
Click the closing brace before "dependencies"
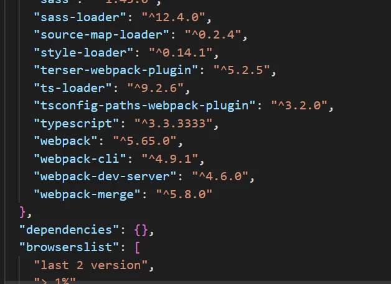(x=22, y=212)
